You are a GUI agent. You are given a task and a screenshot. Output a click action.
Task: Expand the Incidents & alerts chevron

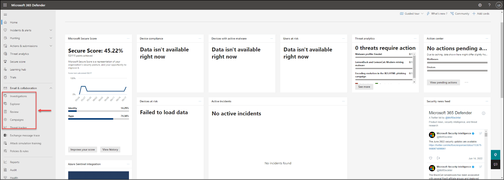(x=51, y=30)
